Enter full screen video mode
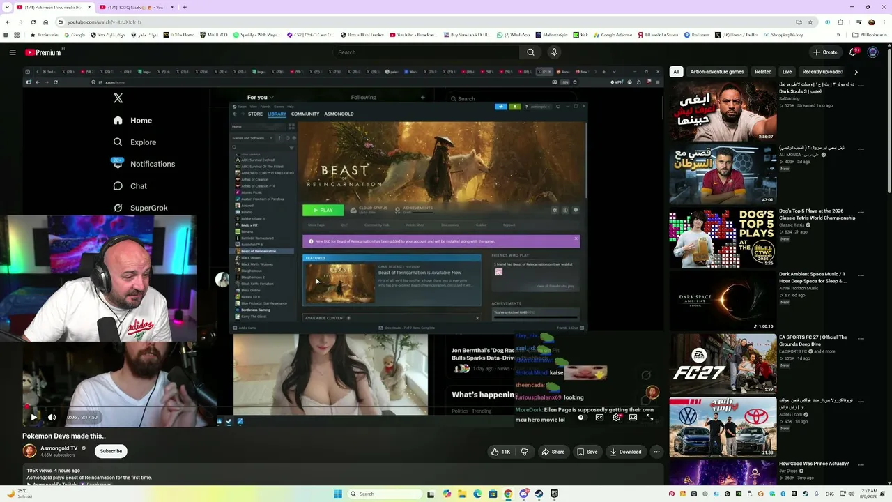The width and height of the screenshot is (892, 502). [x=649, y=417]
